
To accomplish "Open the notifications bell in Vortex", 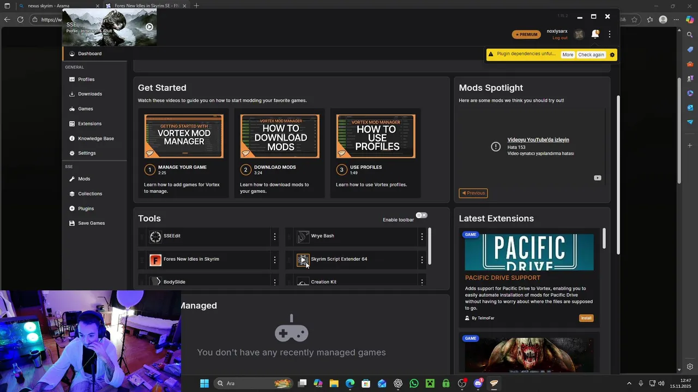I will (x=595, y=34).
